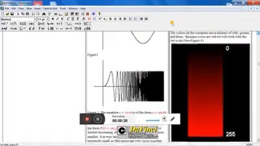Undo the last action in toolbar
Screen dimensions: 260x146
coord(33,14)
